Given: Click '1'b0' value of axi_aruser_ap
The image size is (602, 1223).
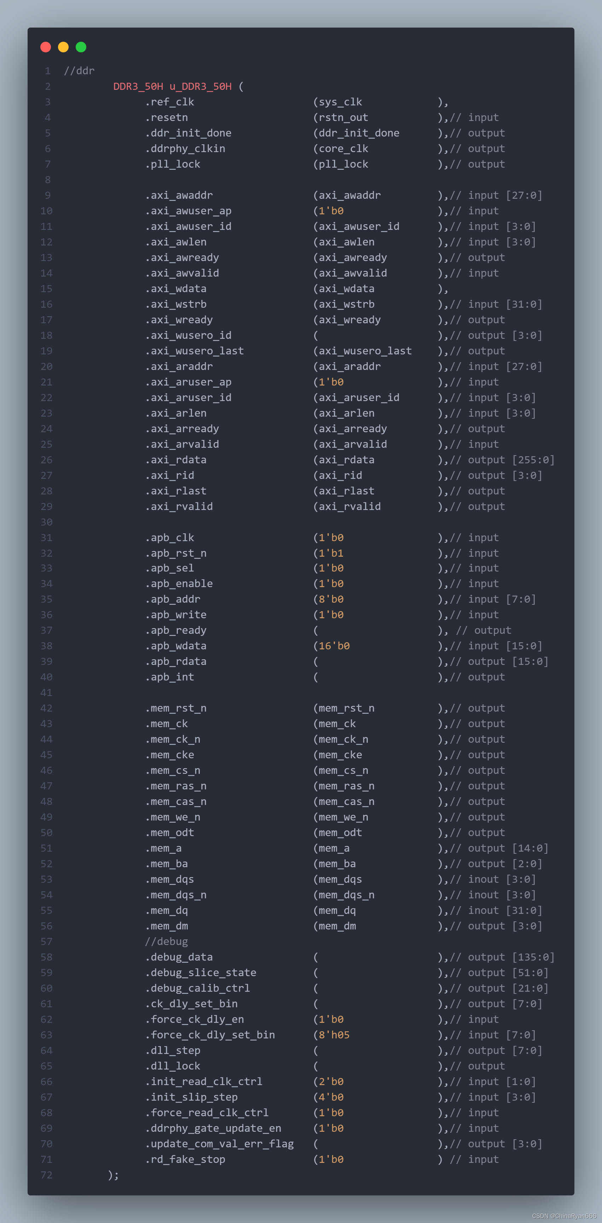Looking at the screenshot, I should pyautogui.click(x=331, y=382).
